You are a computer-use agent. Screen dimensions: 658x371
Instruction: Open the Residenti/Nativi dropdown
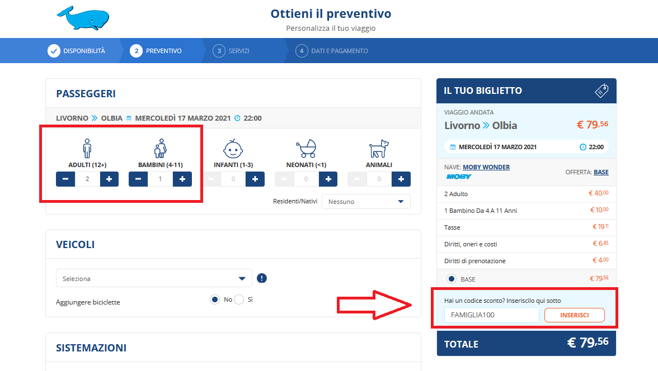pyautogui.click(x=366, y=202)
